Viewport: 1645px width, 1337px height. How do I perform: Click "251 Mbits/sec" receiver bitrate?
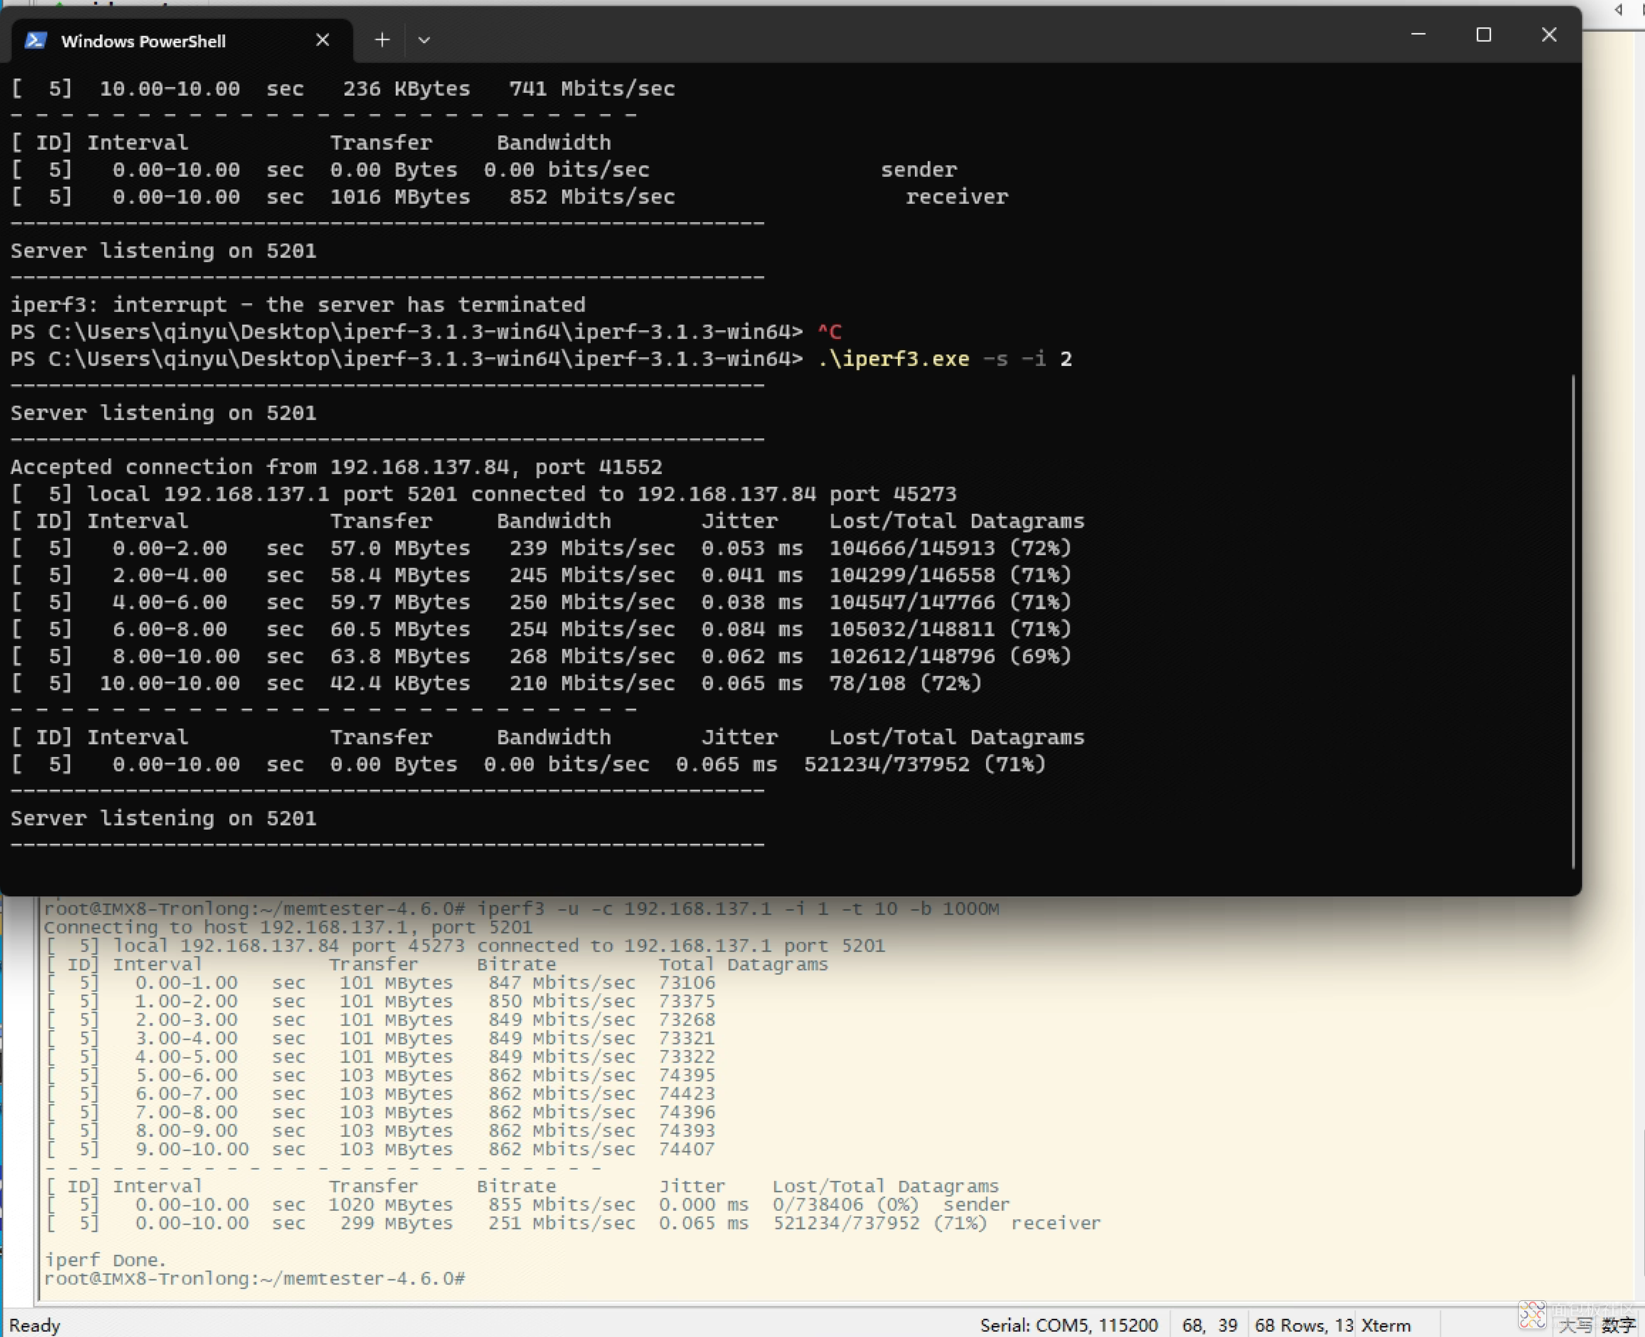pyautogui.click(x=561, y=1223)
